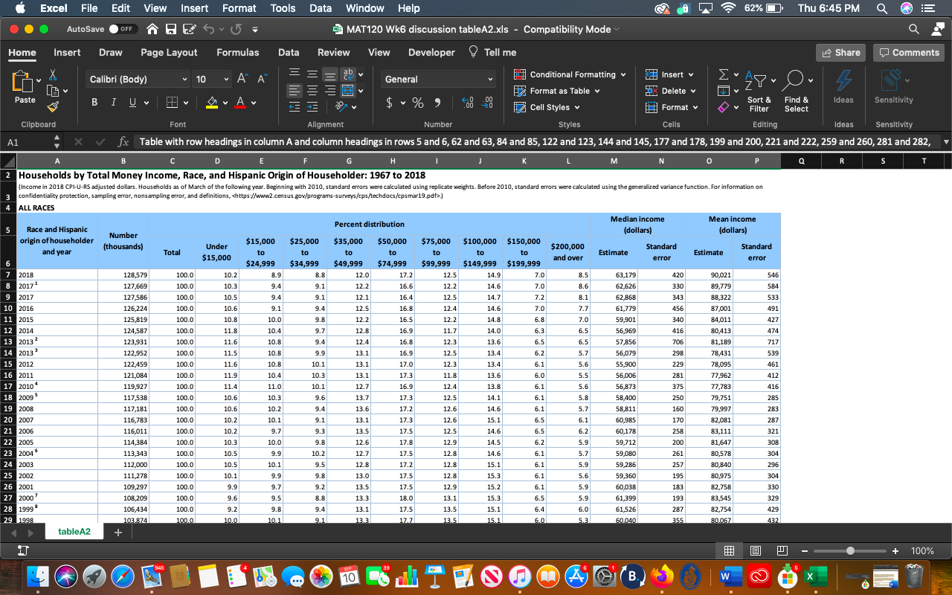Select the Format Painter brush icon

tap(53, 108)
